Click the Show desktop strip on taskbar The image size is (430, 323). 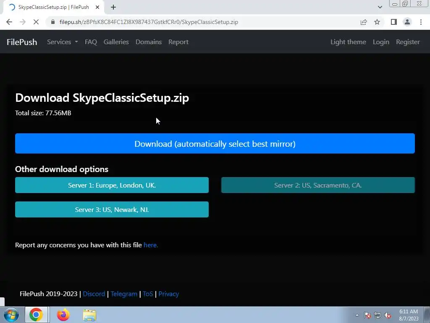click(x=427, y=315)
